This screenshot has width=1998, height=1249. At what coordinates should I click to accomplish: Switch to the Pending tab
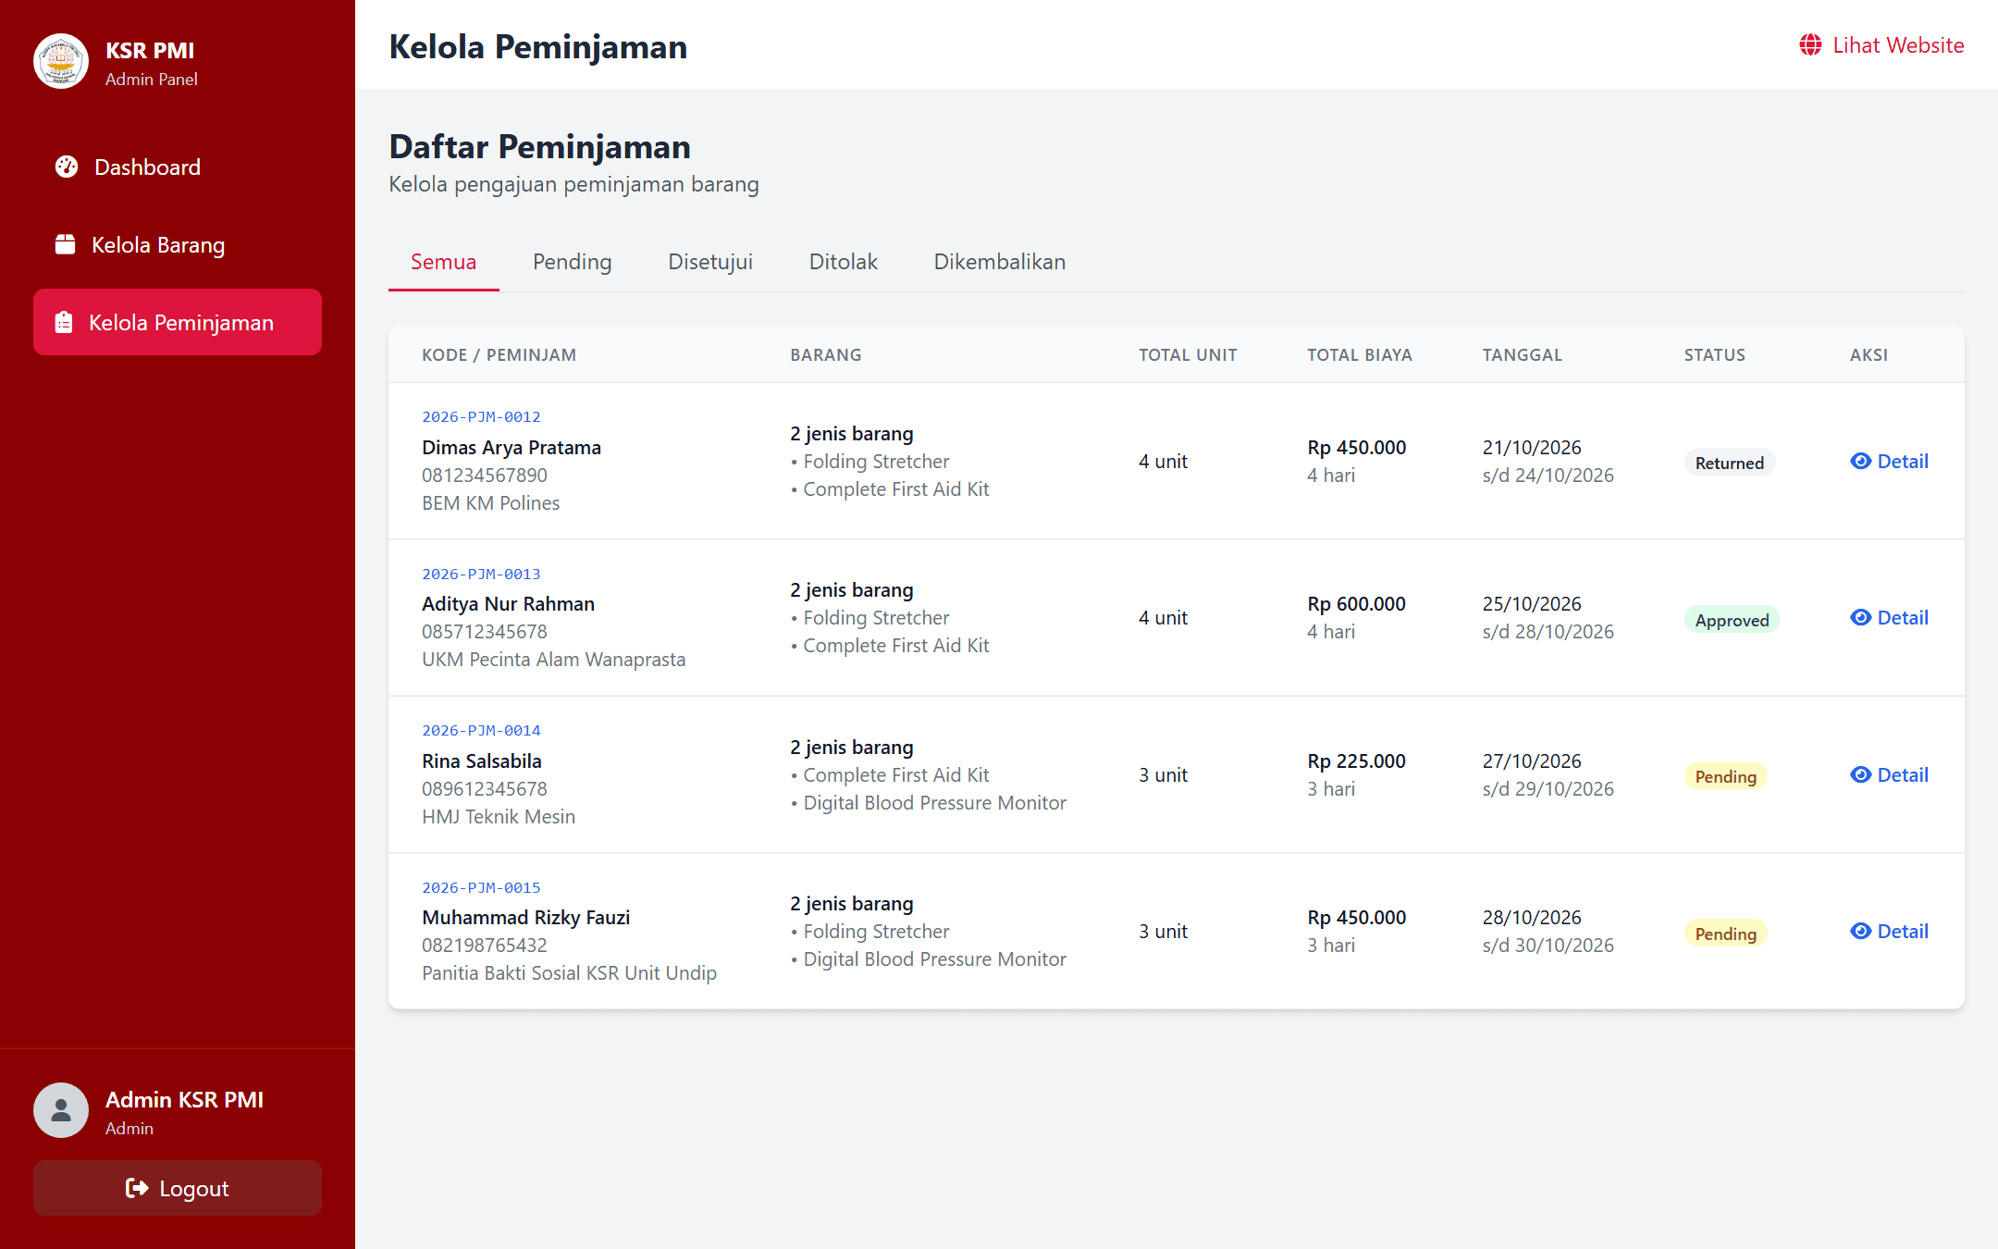(x=573, y=262)
